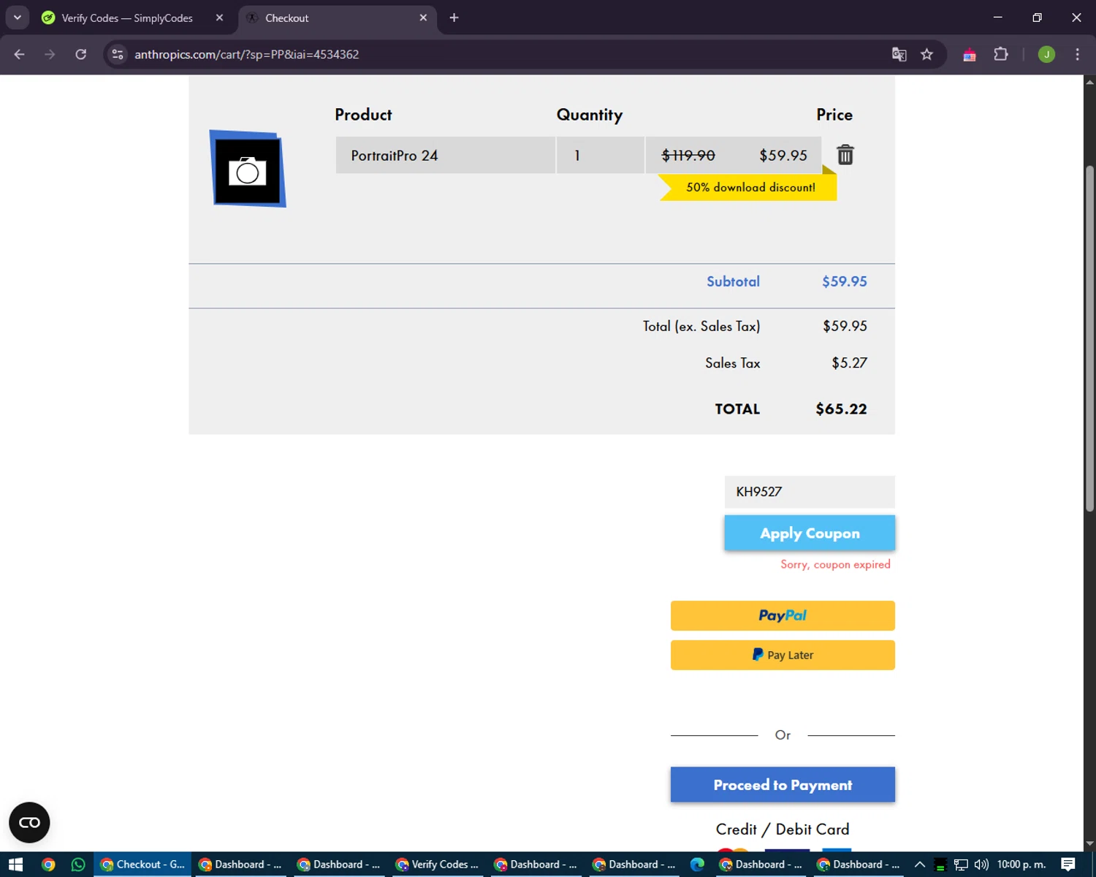This screenshot has height=877, width=1096.
Task: Click the blue Subtotal label
Action: coord(733,281)
